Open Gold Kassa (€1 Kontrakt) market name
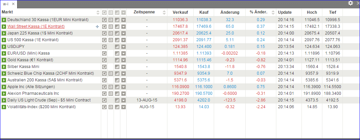 coord(30,60)
